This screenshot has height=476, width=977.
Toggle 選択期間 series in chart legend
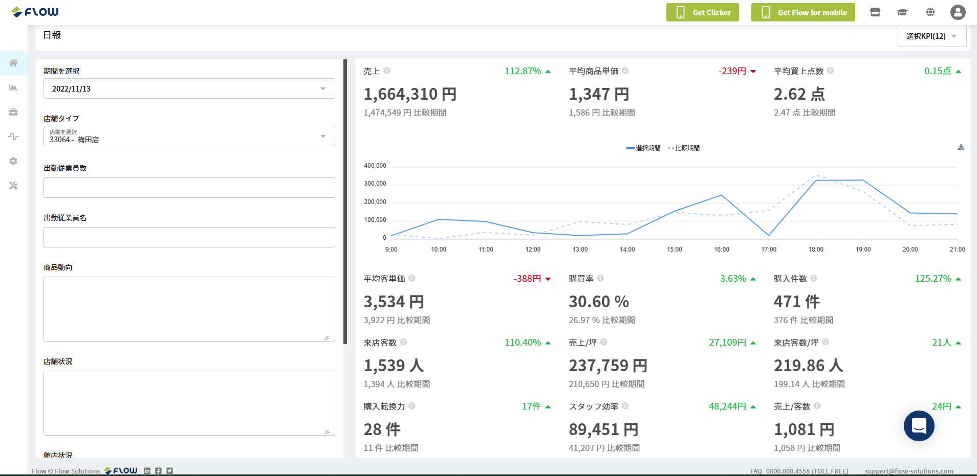[643, 148]
